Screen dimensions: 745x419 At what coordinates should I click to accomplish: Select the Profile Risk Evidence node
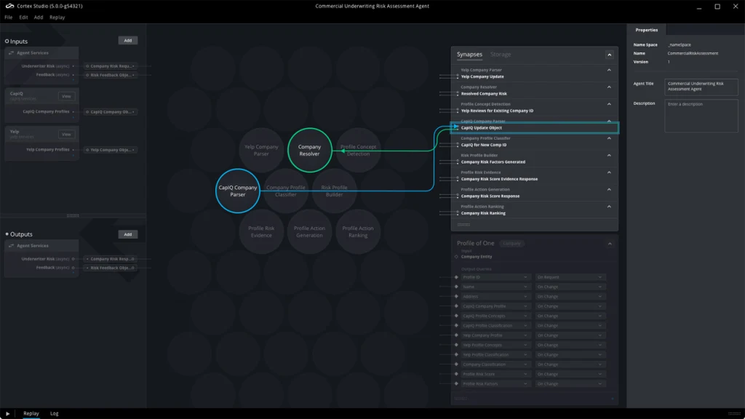click(260, 233)
